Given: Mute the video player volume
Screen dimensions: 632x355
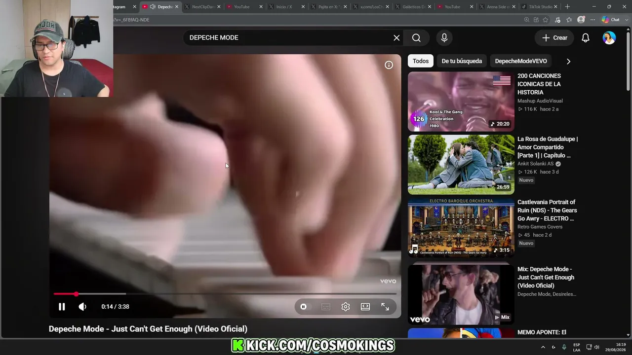Looking at the screenshot, I should [82, 307].
